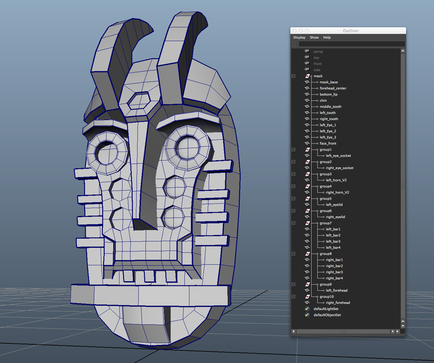Select the right_bar3 node

[x=334, y=272]
